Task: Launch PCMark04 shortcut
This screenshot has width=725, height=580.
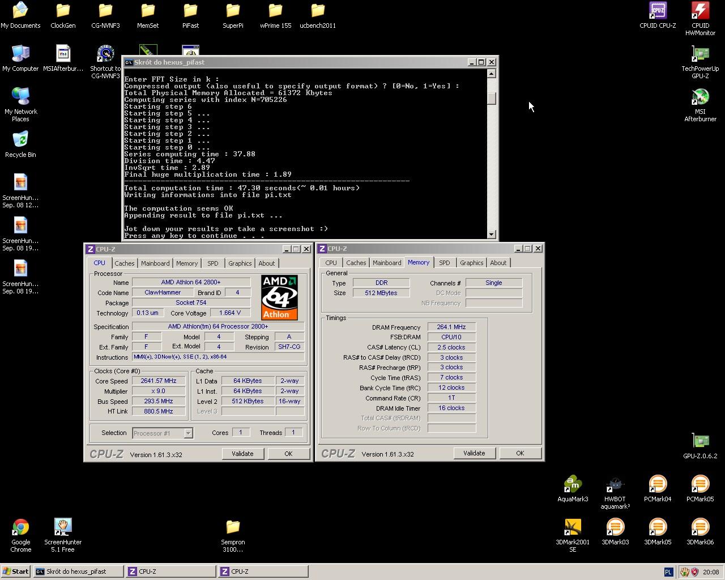Action: pyautogui.click(x=658, y=488)
